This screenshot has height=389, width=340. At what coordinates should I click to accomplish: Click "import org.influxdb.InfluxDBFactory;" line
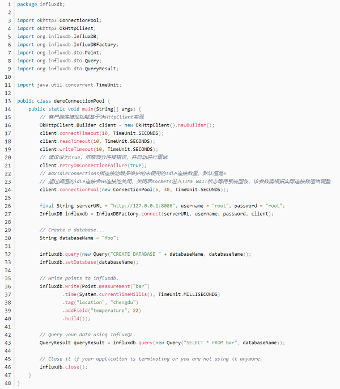click(67, 45)
